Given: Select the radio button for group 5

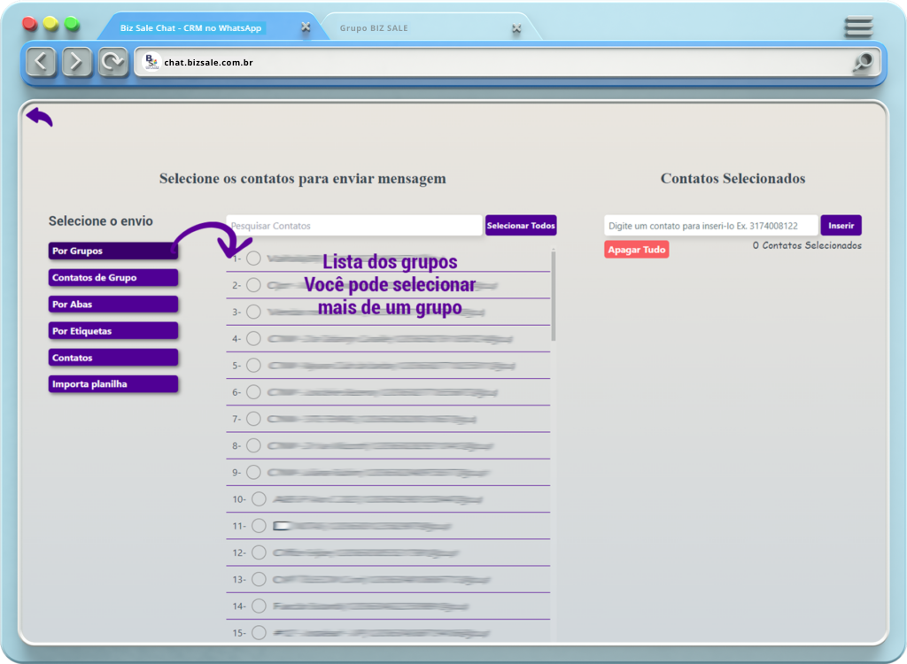Looking at the screenshot, I should click(x=253, y=365).
